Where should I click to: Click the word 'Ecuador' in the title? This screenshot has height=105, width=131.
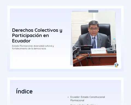21,41
